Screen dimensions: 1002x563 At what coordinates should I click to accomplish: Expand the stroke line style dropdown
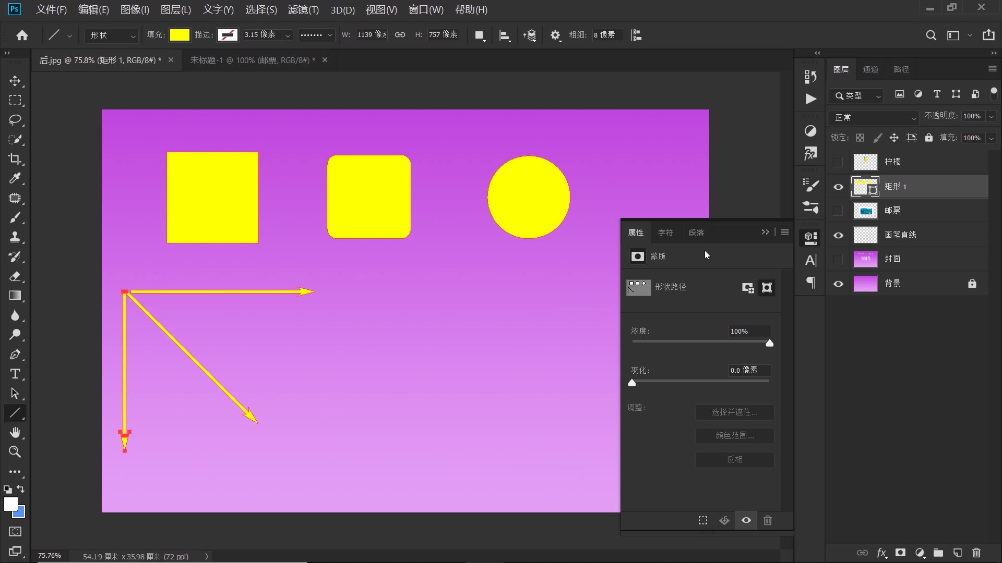point(316,35)
